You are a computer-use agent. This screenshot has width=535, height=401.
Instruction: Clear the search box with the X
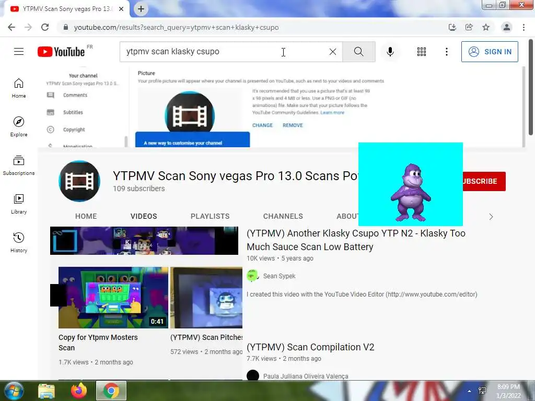(x=333, y=52)
